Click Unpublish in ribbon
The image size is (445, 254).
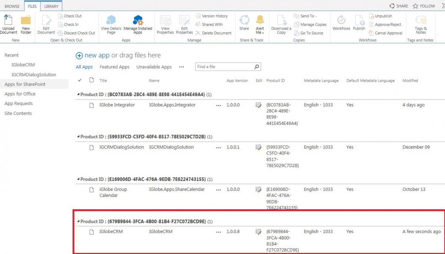coord(380,16)
